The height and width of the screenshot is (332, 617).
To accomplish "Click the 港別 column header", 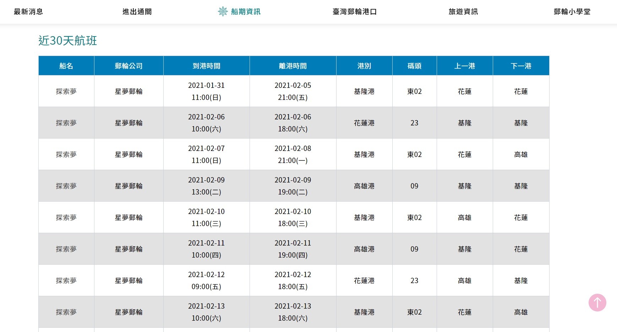I will tap(364, 66).
